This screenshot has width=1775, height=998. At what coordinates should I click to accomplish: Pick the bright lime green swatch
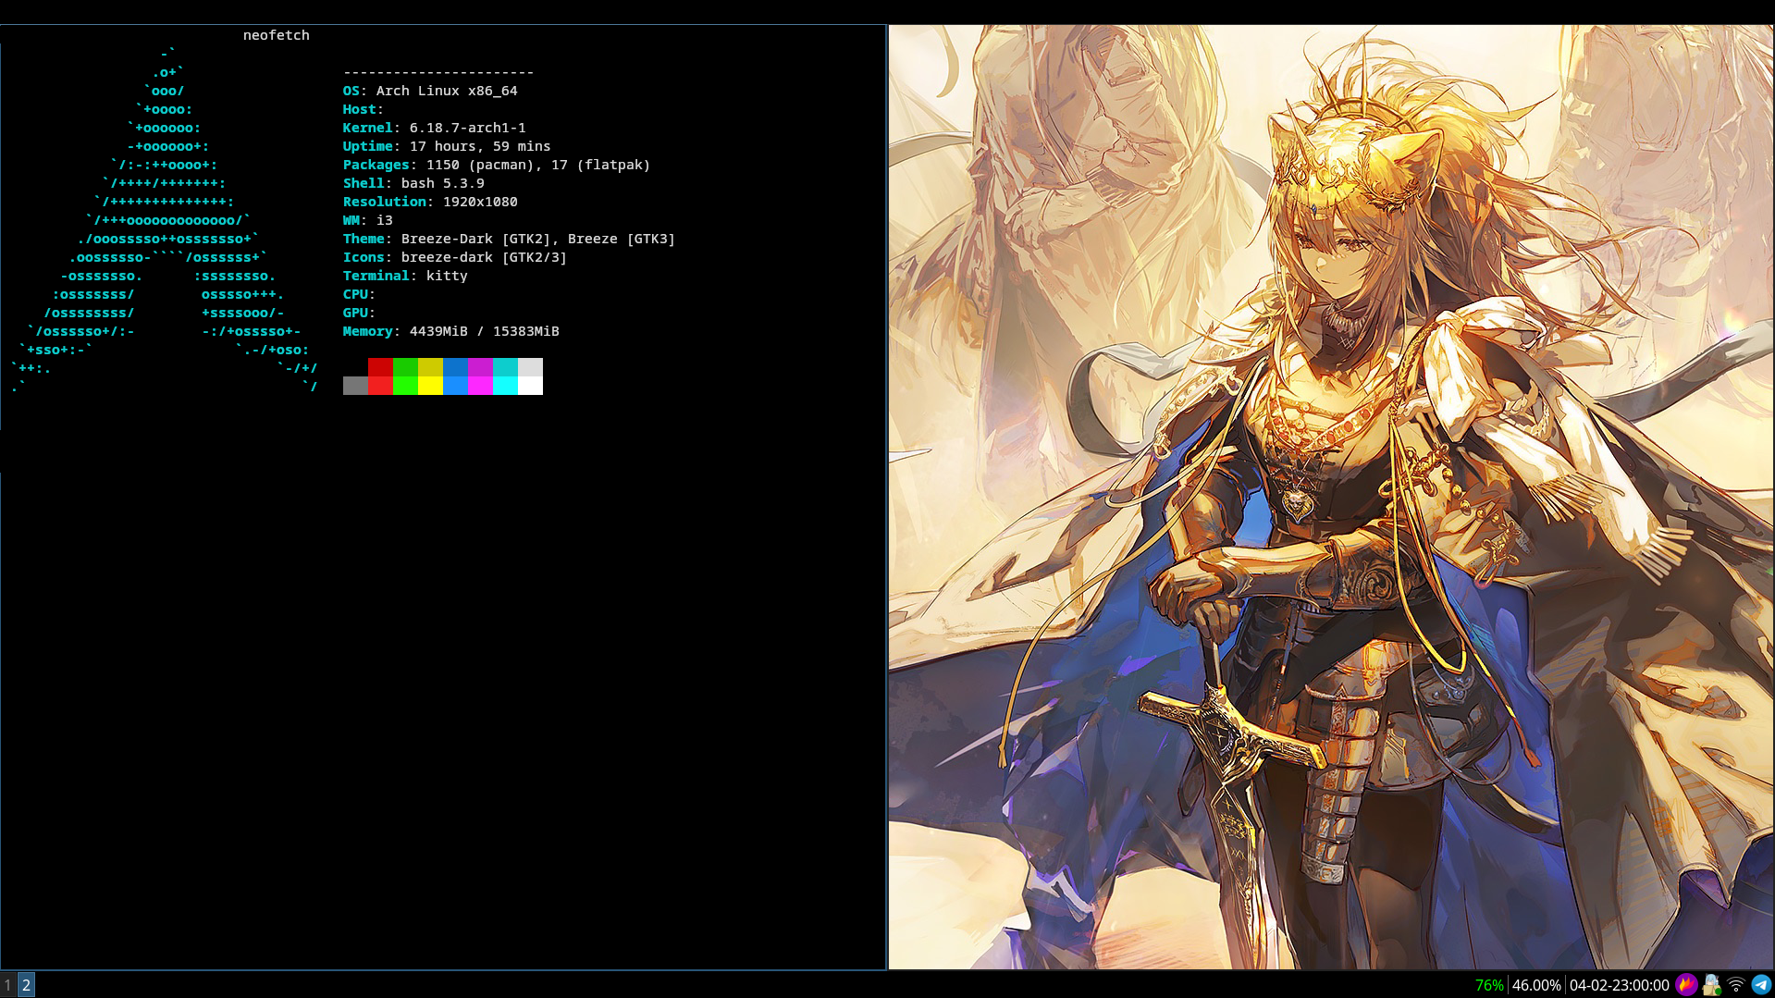[x=405, y=386]
